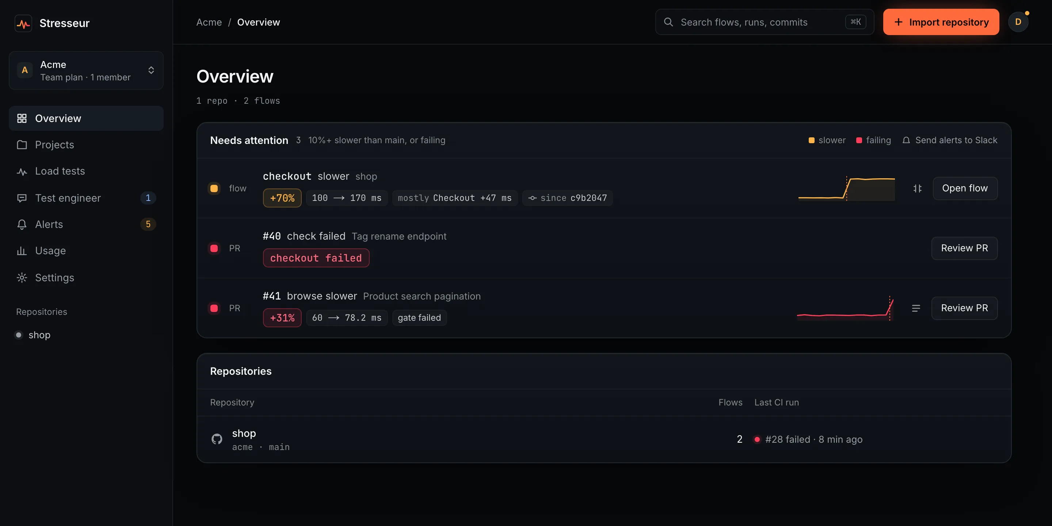
Task: Click the checkout failed badge
Action: tap(316, 258)
